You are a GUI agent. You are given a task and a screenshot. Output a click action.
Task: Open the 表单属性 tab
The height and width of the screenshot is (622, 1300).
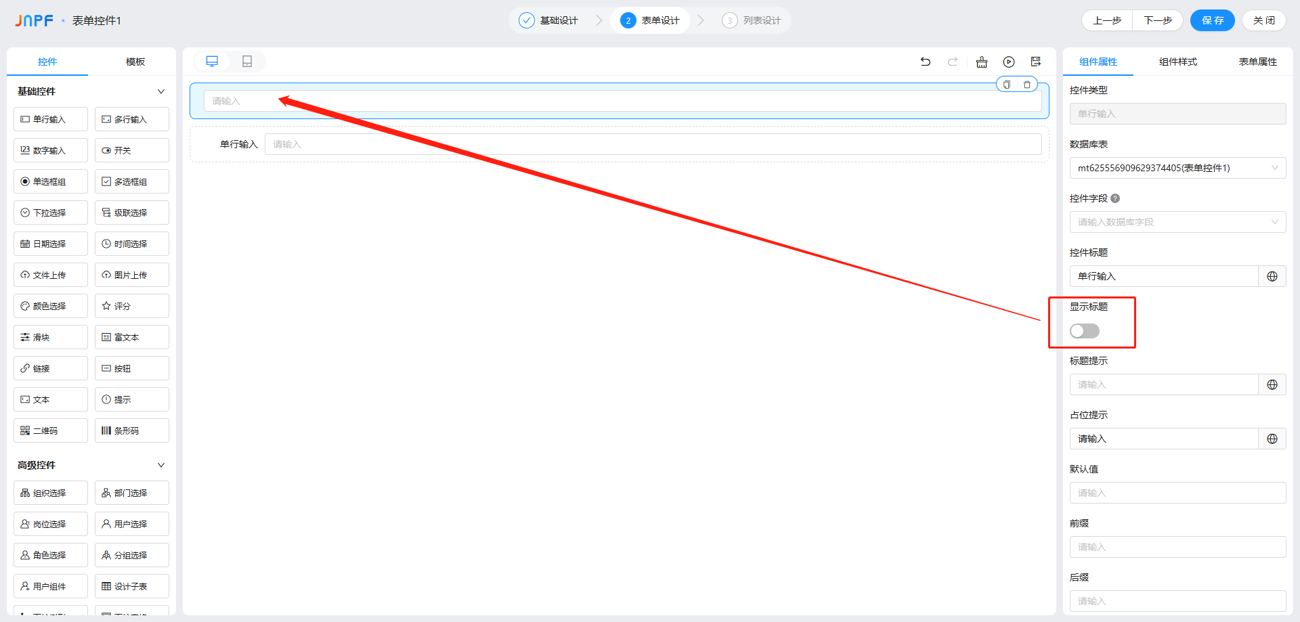coord(1258,62)
